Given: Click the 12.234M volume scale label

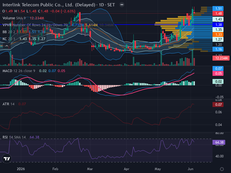Looking at the screenshot, I should 221,58.
